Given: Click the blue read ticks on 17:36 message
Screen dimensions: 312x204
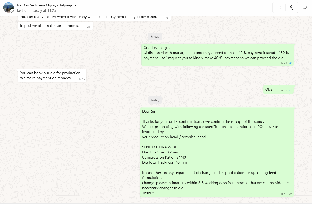Looking at the screenshot, I should [x=290, y=63].
